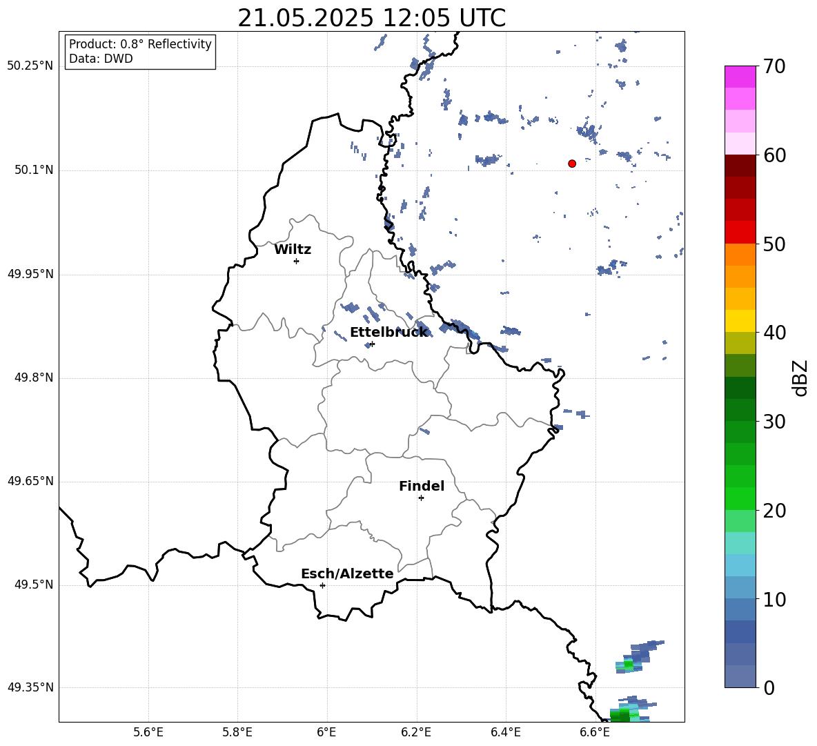Click the 49.35°N latitude label

30,687
